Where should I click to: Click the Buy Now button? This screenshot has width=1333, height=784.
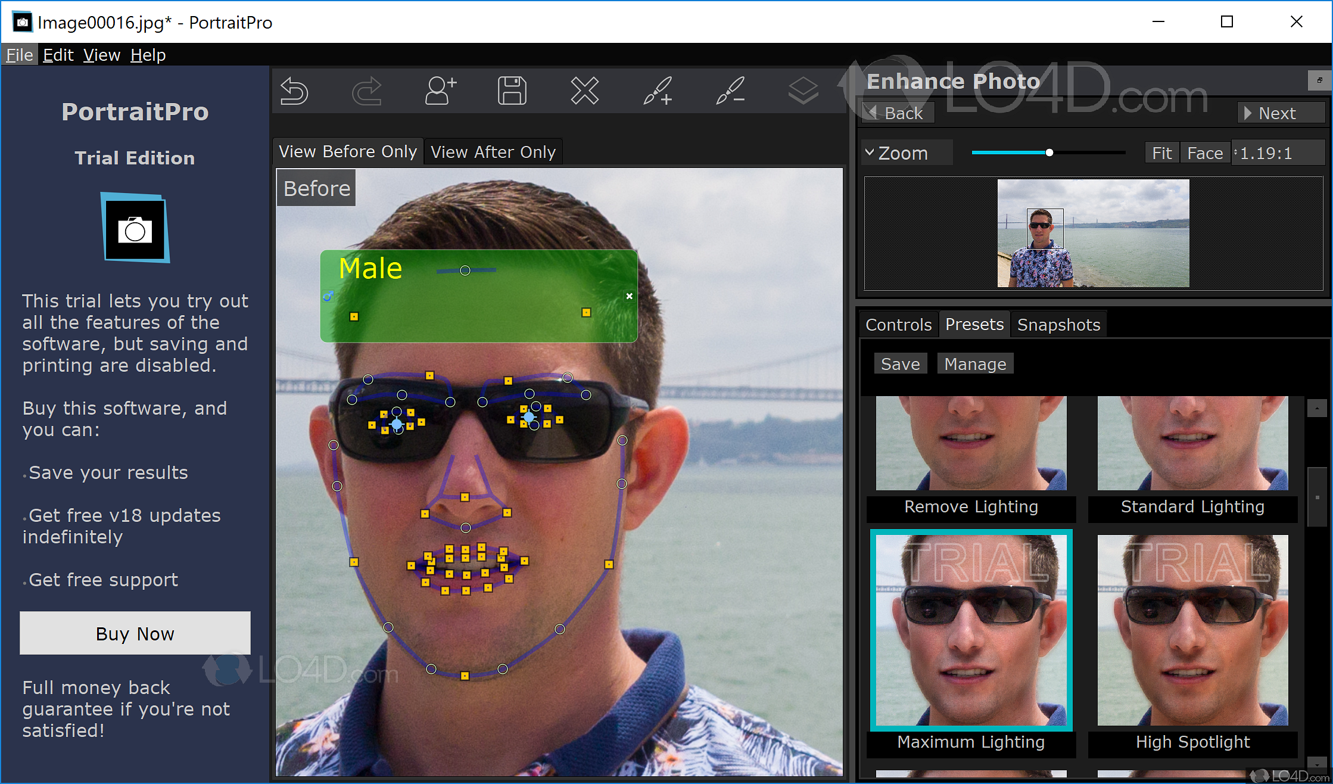pyautogui.click(x=135, y=633)
